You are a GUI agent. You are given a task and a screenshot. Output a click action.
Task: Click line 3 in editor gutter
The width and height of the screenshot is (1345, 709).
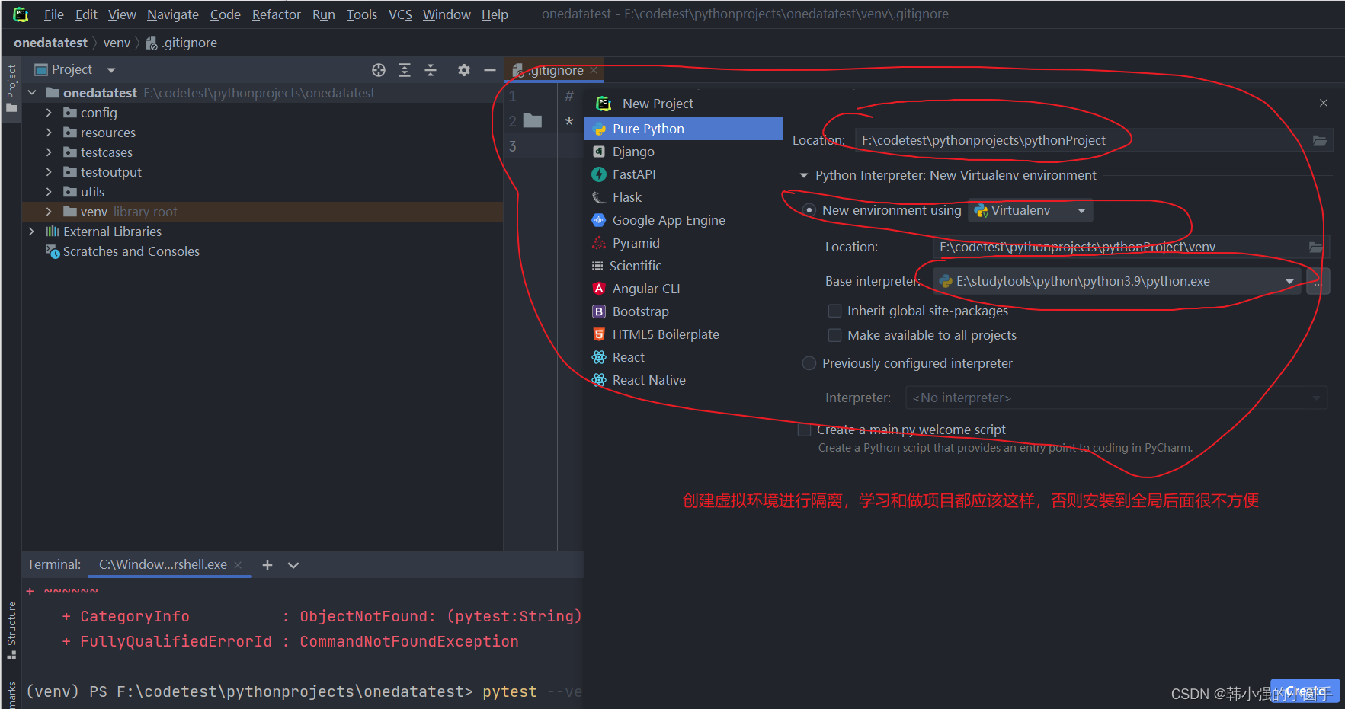(x=513, y=146)
